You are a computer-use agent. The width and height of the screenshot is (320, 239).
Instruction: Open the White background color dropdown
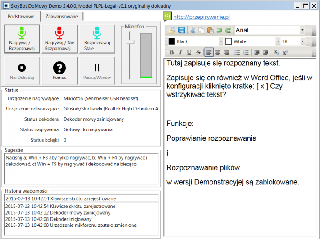(278, 41)
